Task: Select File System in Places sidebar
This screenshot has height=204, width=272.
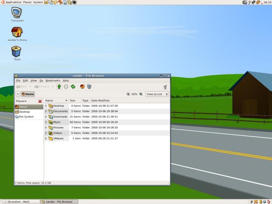Action: click(29, 117)
